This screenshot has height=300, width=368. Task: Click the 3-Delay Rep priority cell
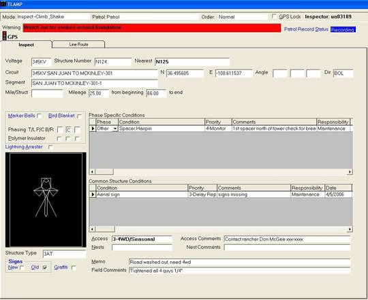coord(202,195)
